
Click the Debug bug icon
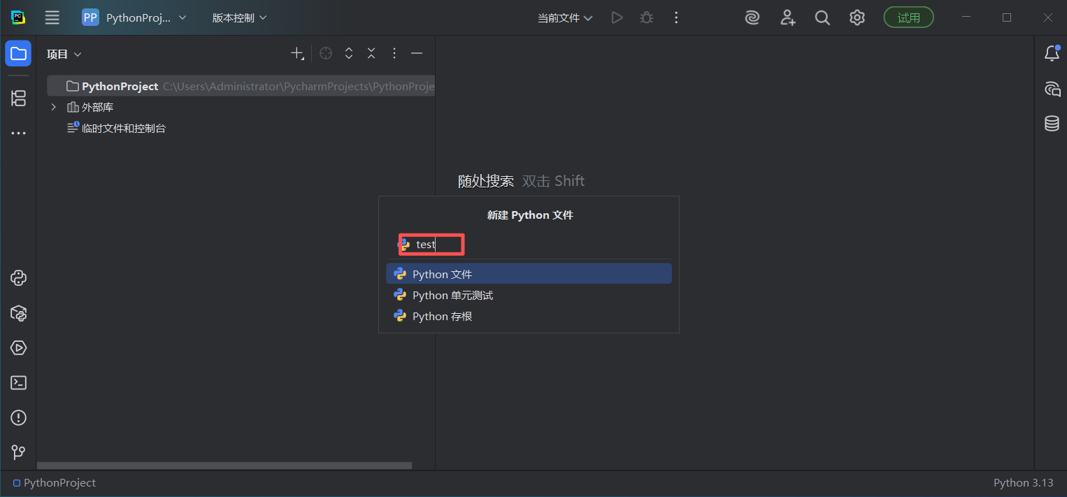click(x=647, y=17)
